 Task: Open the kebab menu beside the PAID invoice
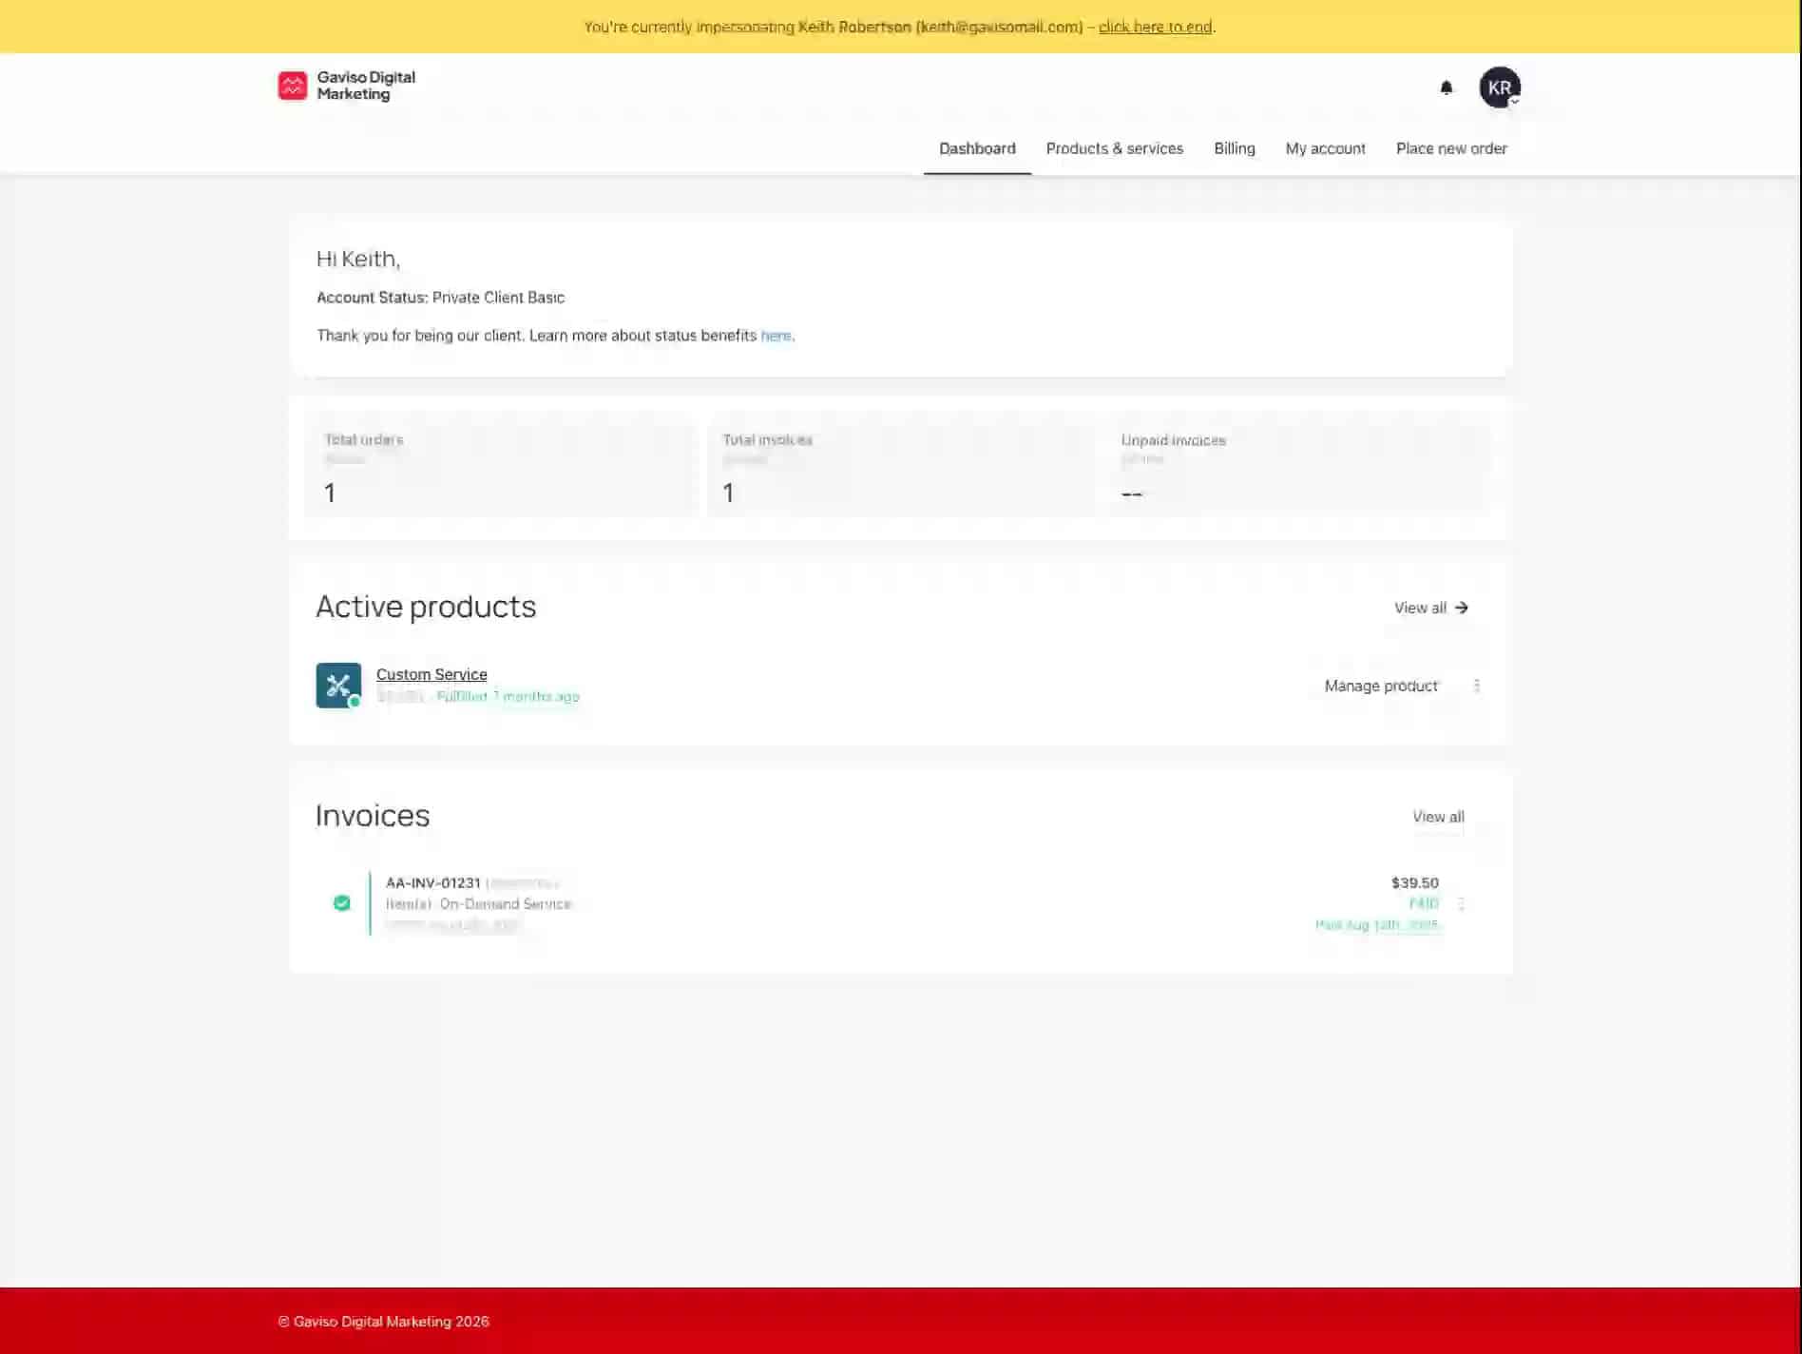1461,903
